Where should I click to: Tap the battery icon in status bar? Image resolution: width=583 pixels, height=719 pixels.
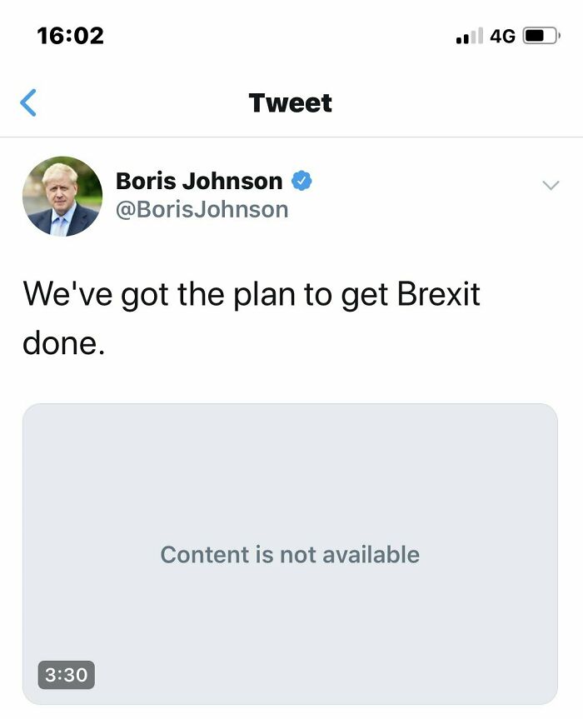click(x=541, y=37)
